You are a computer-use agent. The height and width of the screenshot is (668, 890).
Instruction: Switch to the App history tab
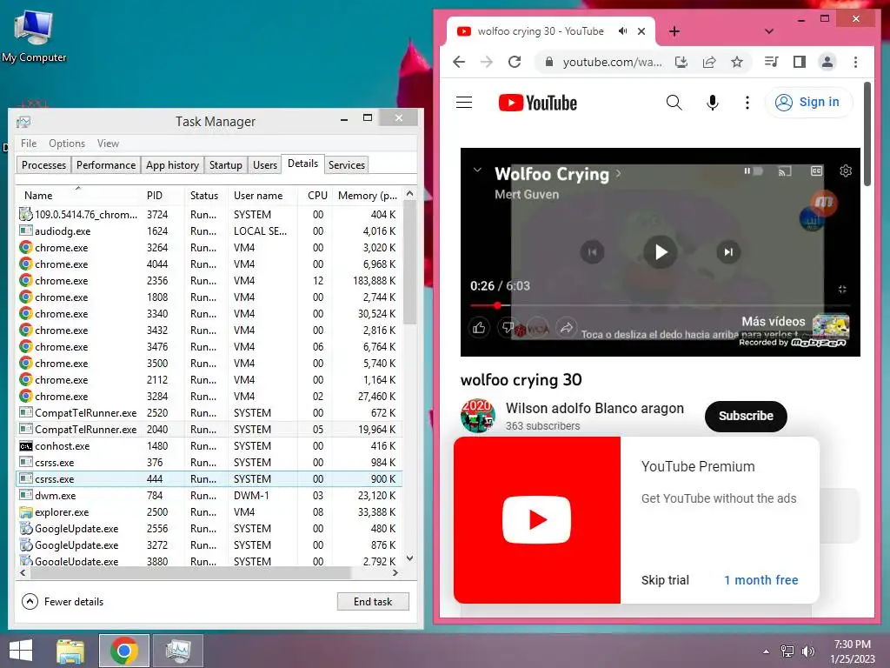(172, 164)
